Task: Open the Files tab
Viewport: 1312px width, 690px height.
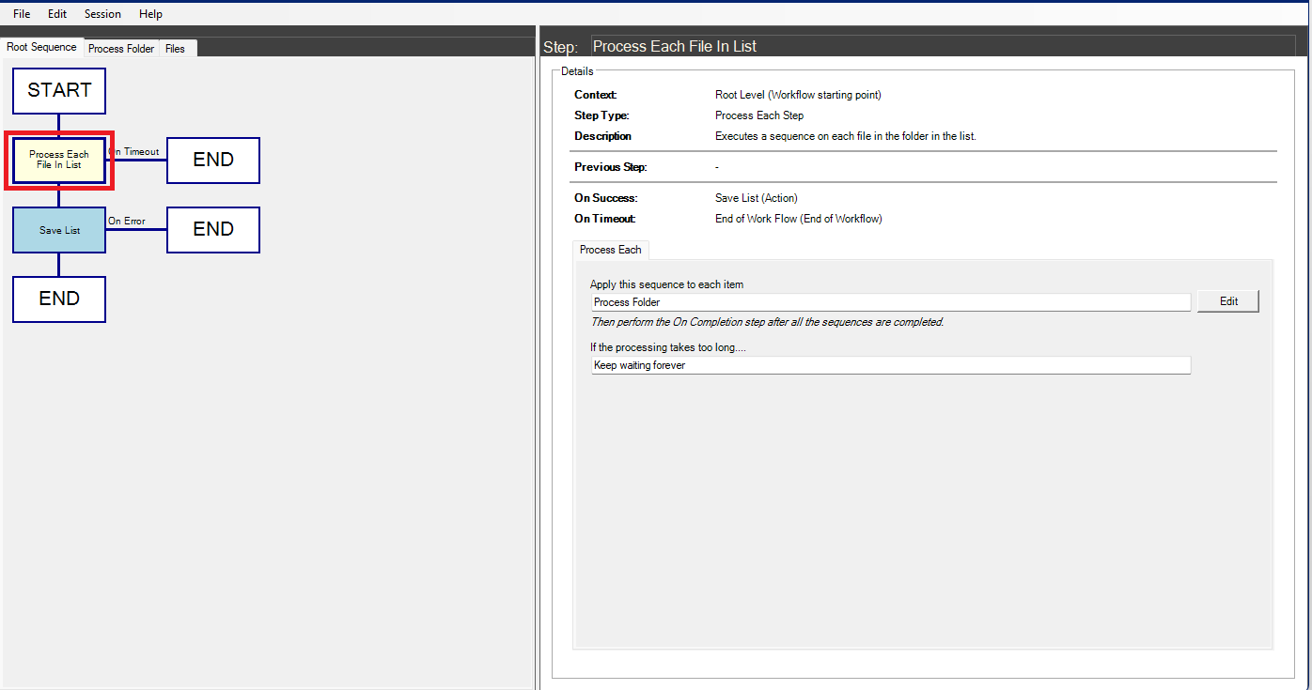Action: click(x=175, y=49)
